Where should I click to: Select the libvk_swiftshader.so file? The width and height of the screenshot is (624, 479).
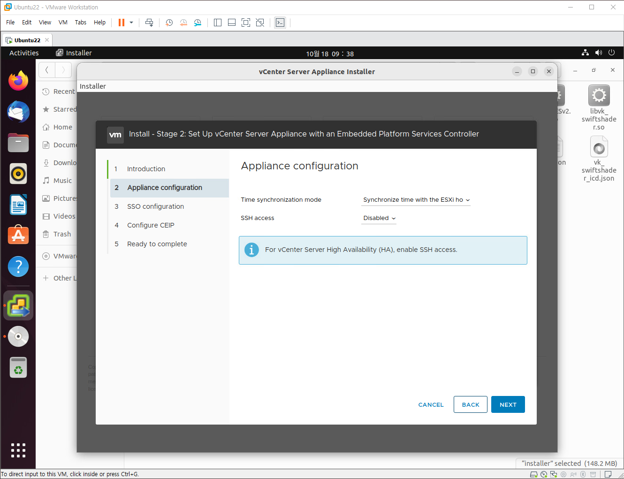click(x=599, y=108)
